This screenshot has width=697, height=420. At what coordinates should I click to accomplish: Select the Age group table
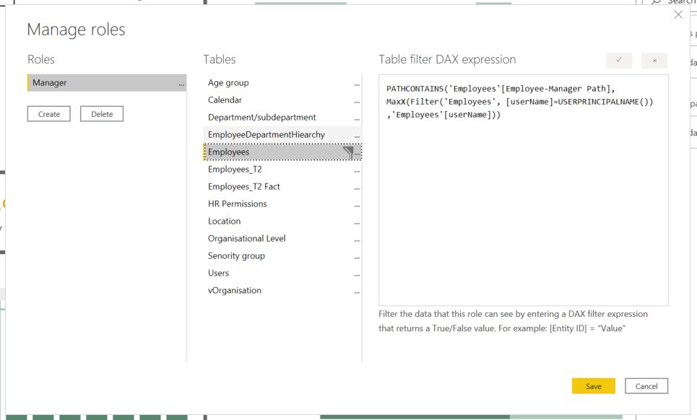tap(282, 82)
